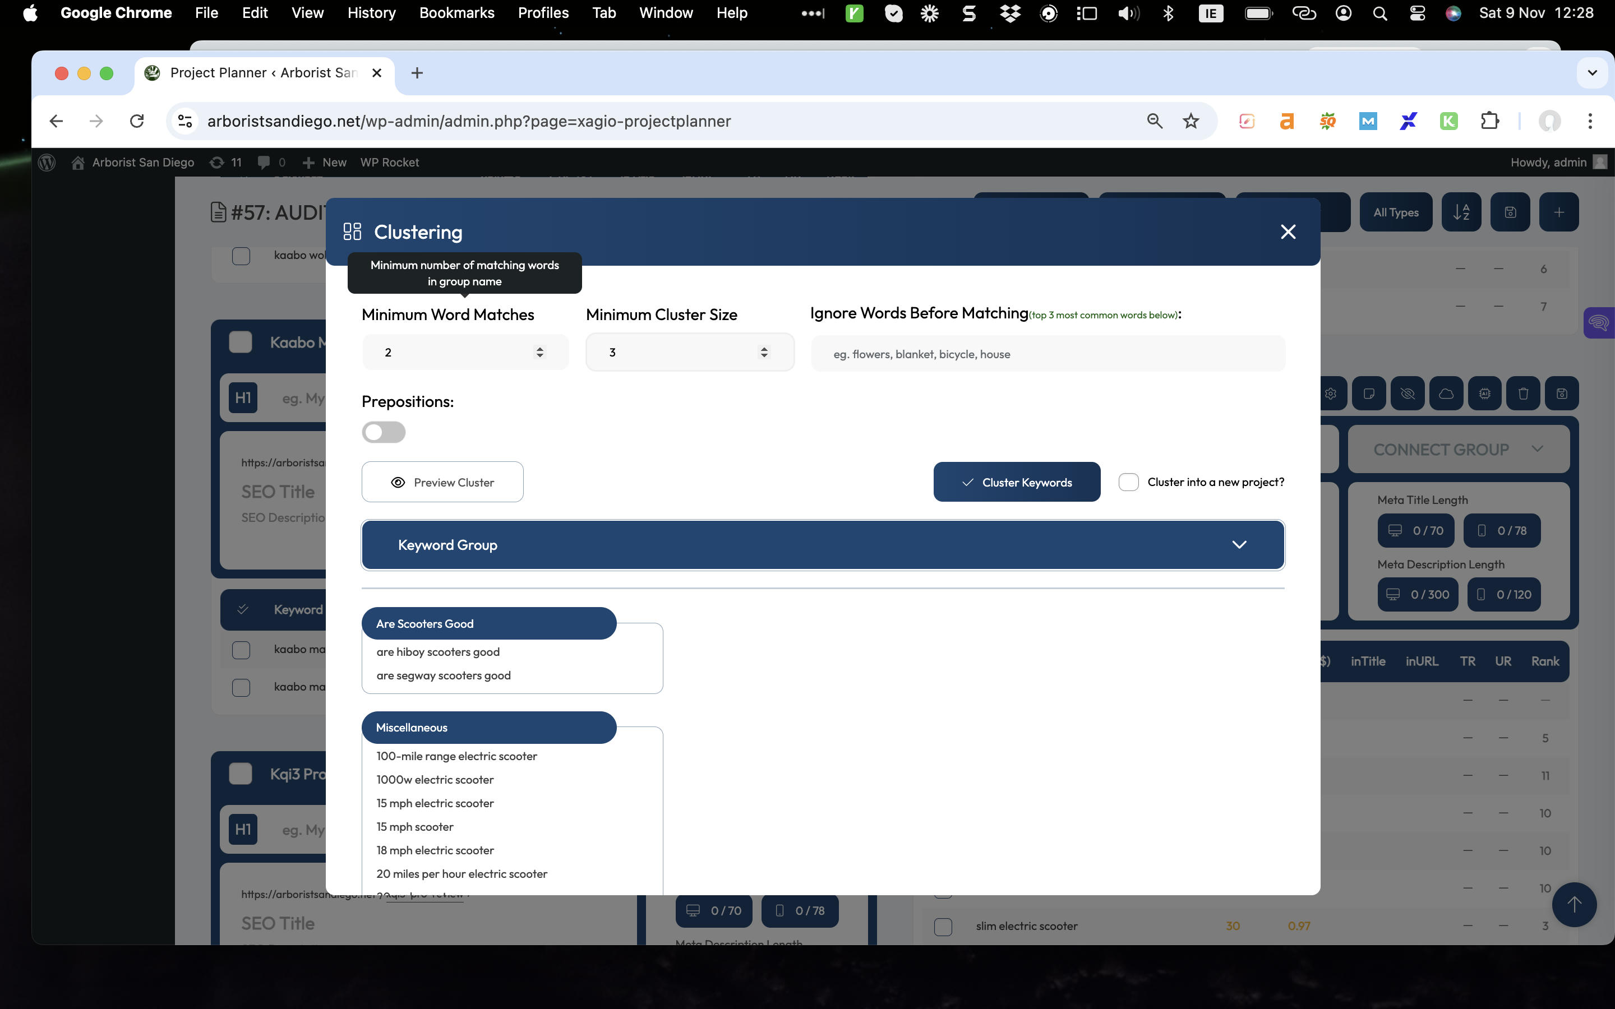Open the Chrome three-dot menu
The image size is (1615, 1009).
1590,121
